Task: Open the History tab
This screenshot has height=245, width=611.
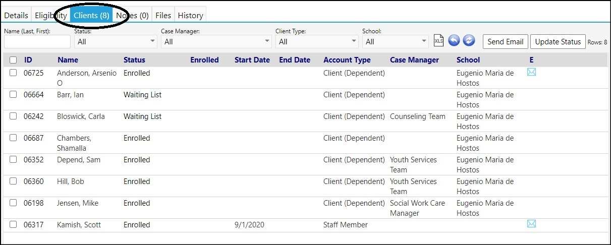Action: point(191,15)
